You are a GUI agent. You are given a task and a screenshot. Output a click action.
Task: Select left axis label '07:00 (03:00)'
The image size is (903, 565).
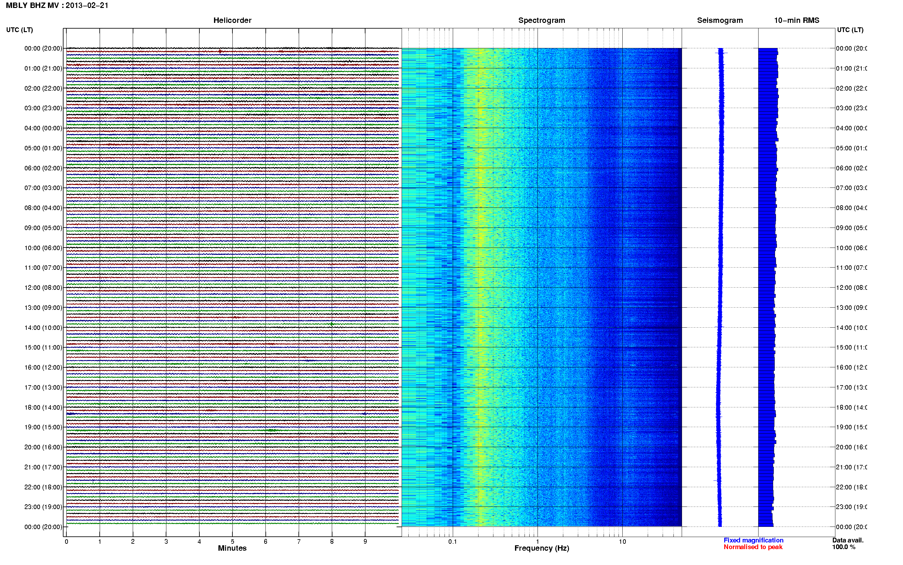[43, 187]
